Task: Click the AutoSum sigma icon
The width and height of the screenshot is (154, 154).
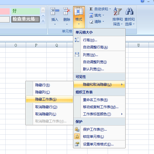Action: click(91, 9)
